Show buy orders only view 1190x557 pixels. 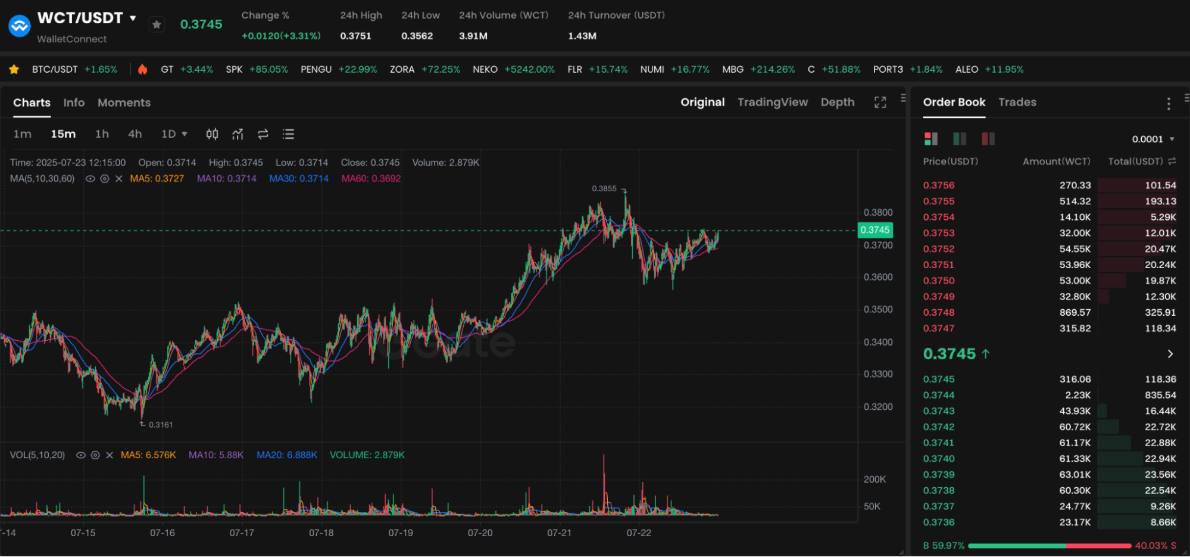(960, 139)
